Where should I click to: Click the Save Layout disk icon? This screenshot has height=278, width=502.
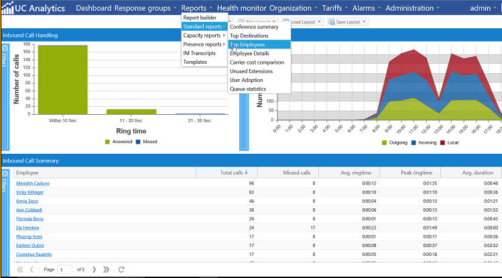[x=332, y=21]
